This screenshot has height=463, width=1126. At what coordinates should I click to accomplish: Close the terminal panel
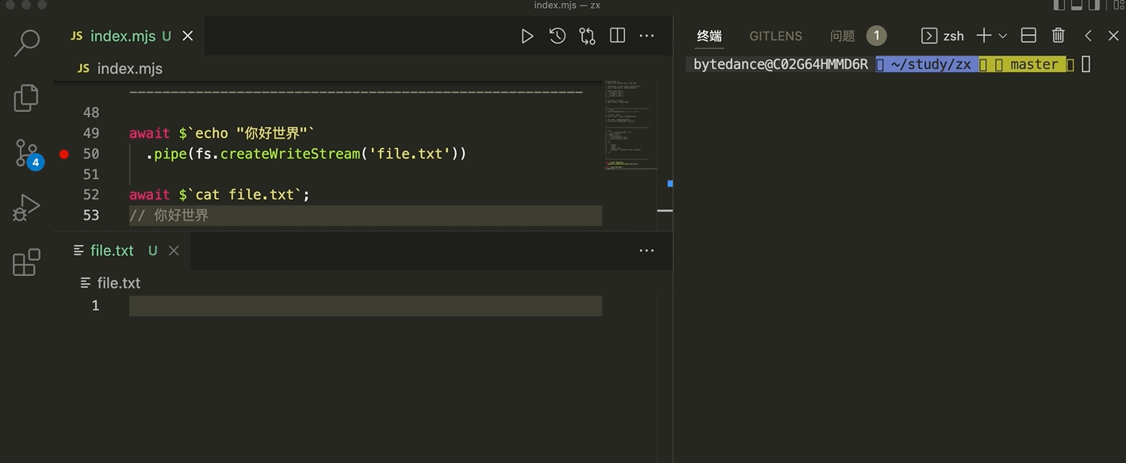[x=1113, y=36]
